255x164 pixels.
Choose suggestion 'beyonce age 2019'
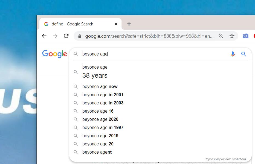[x=160, y=136]
